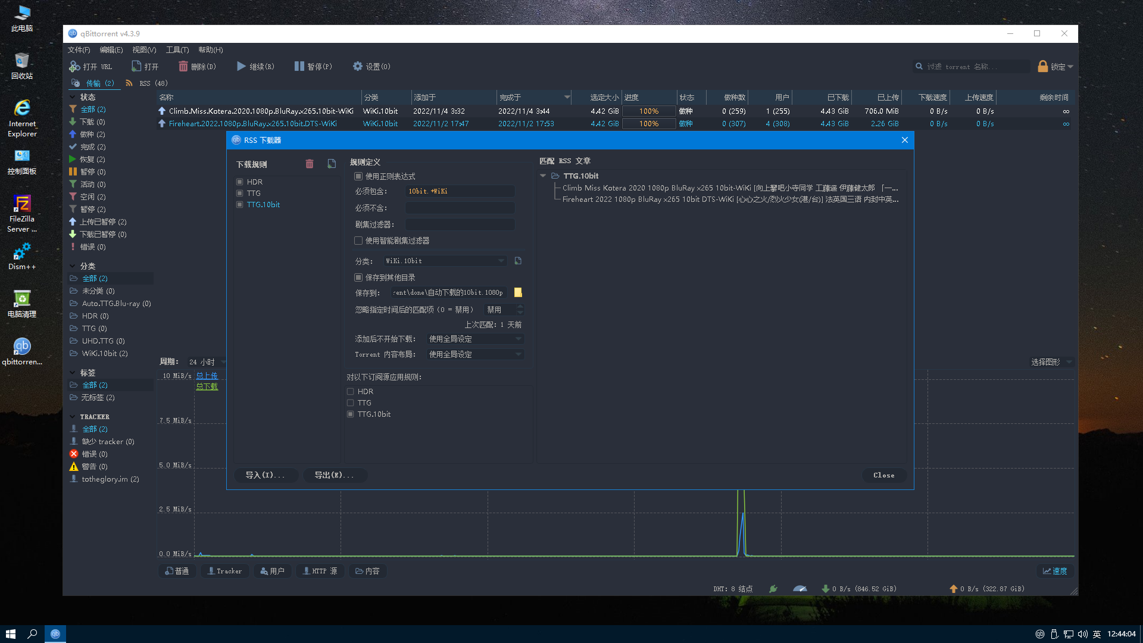The image size is (1143, 643).
Task: Switch to the RSS (48) tab
Action: [147, 83]
